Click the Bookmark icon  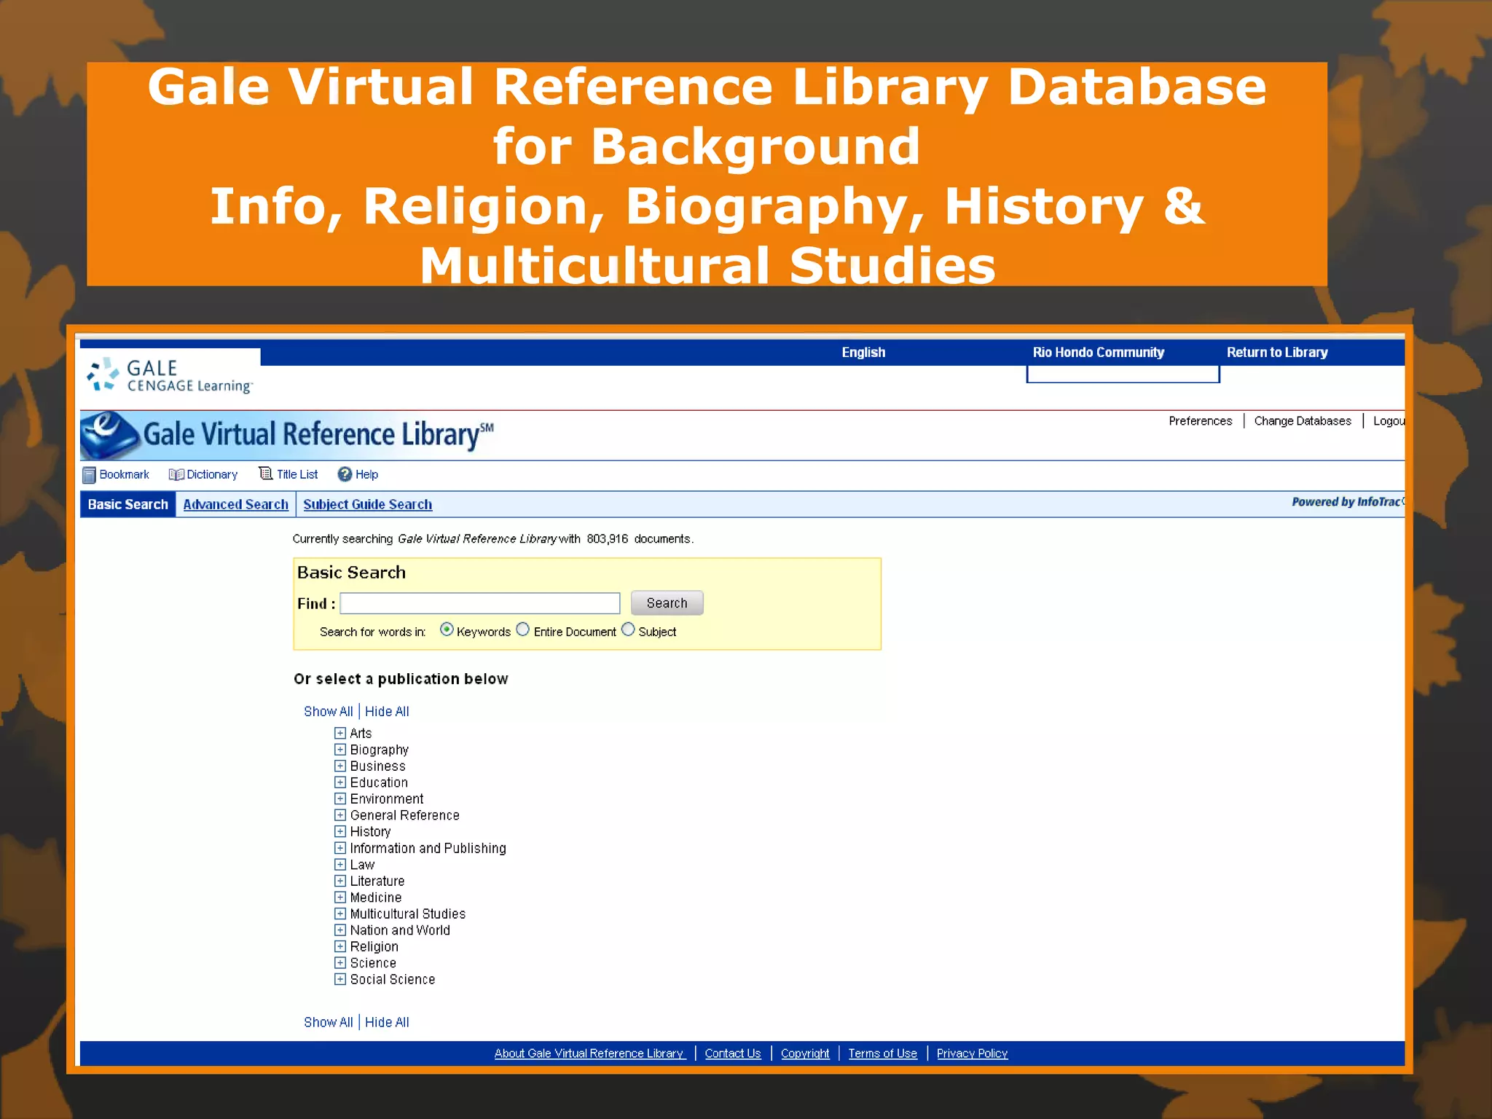(x=89, y=475)
